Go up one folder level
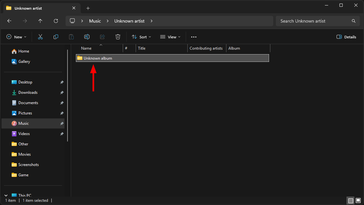Viewport: 364px width, 205px height. click(40, 21)
